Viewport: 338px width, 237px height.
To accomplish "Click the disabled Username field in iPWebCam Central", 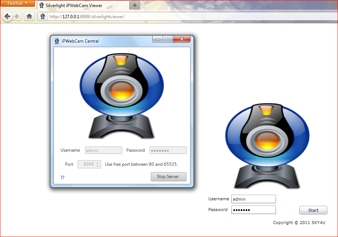I will point(104,150).
